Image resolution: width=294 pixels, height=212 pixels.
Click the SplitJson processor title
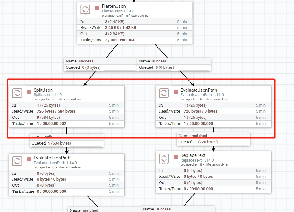click(x=43, y=90)
